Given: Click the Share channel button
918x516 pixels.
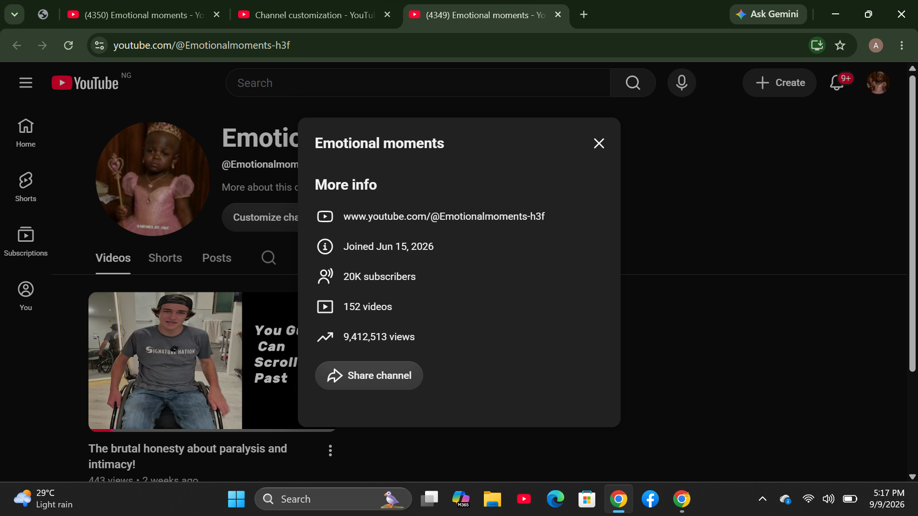Looking at the screenshot, I should point(369,376).
